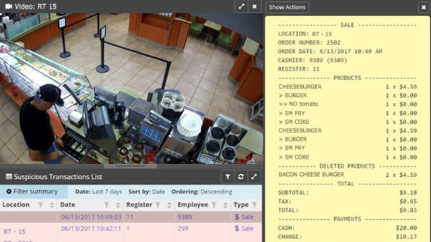431x242 pixels.
Task: Click the table icon beside Suspicious Transactions
Action: (x=9, y=176)
